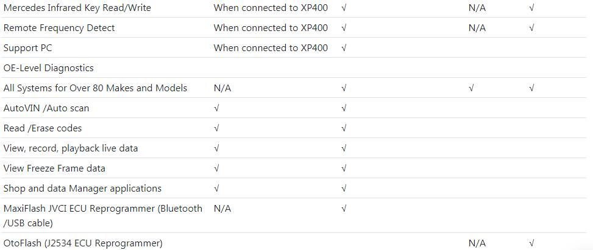The image size is (593, 250).
Task: Click the Read /Erase codes row label
Action: pyautogui.click(x=43, y=128)
